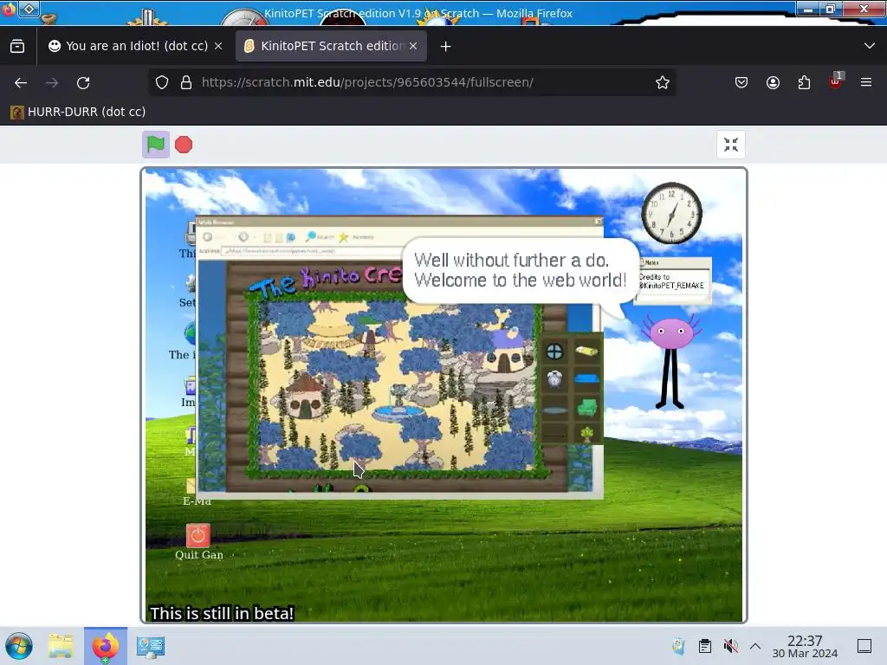This screenshot has height=665, width=887.
Task: Bookmark this page with the star
Action: coord(663,82)
